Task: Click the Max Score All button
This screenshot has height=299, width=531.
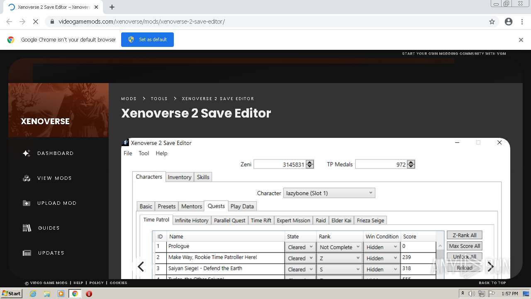Action: (x=464, y=246)
